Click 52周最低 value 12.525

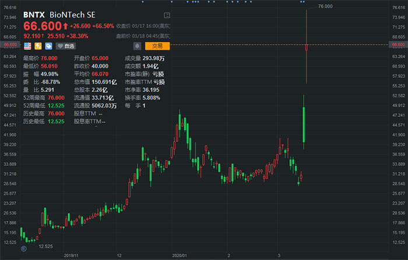click(x=56, y=106)
